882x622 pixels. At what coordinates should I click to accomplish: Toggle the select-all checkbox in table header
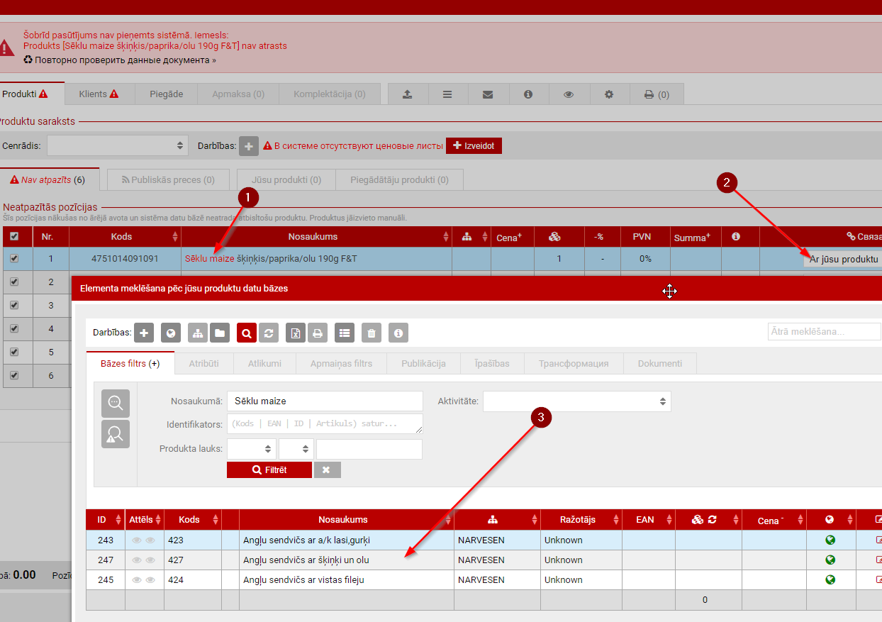click(x=14, y=237)
